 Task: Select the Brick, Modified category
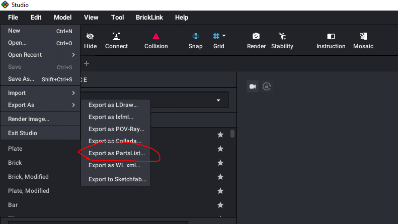28,177
